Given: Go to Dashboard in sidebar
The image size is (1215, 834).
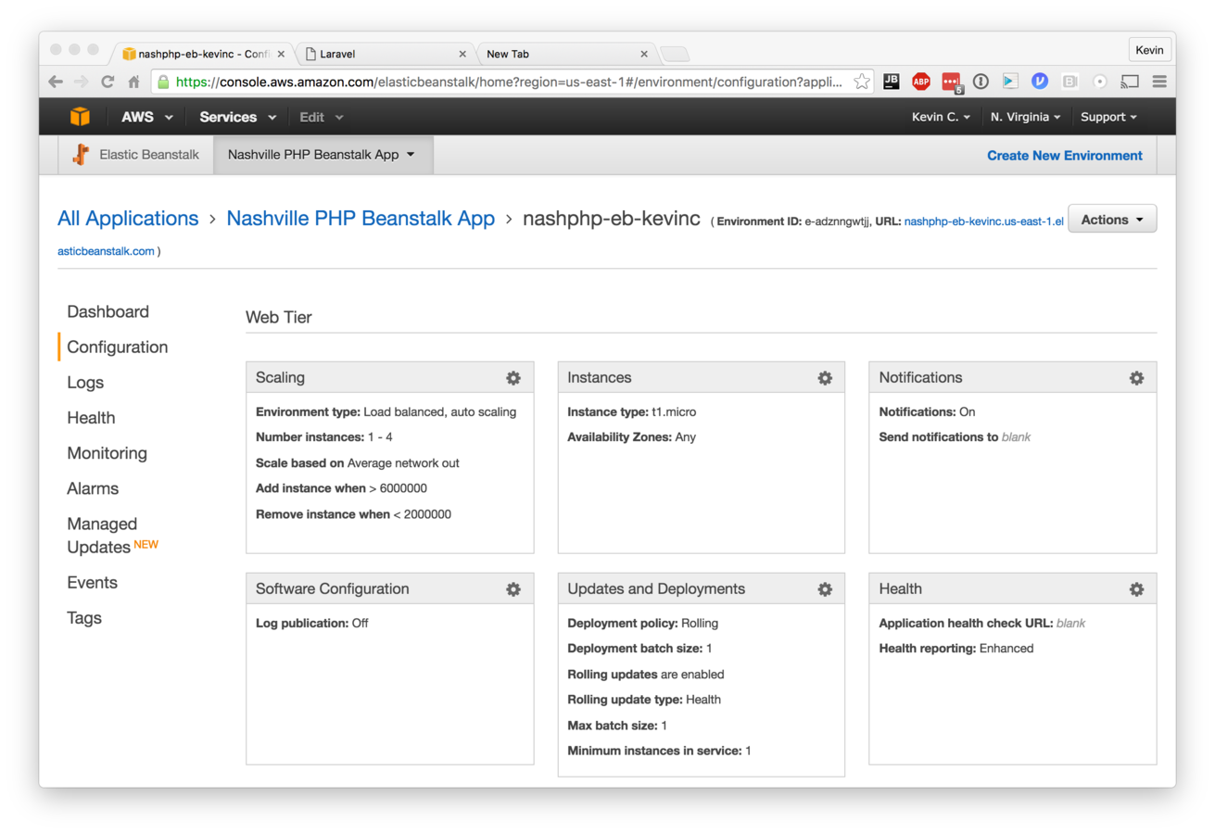Looking at the screenshot, I should click(108, 311).
